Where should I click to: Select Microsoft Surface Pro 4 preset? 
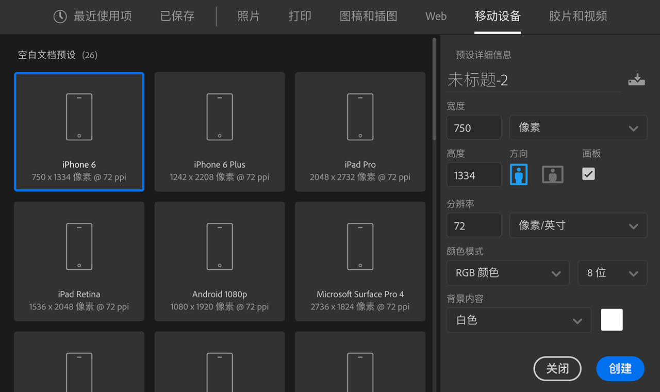pyautogui.click(x=360, y=262)
